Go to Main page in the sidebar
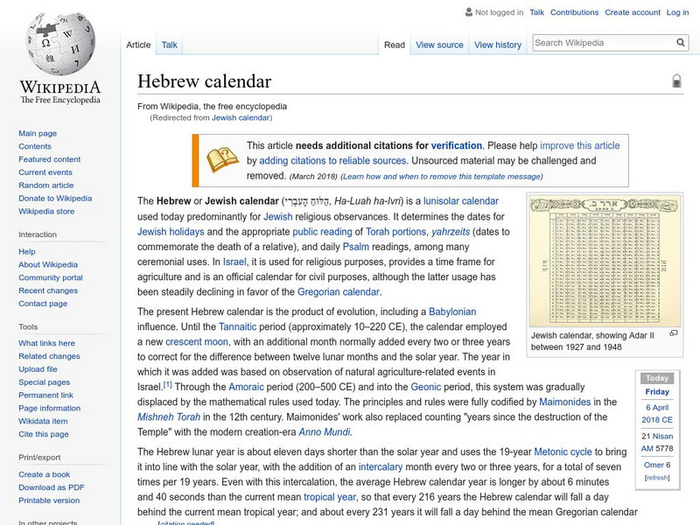The width and height of the screenshot is (700, 525). click(38, 133)
